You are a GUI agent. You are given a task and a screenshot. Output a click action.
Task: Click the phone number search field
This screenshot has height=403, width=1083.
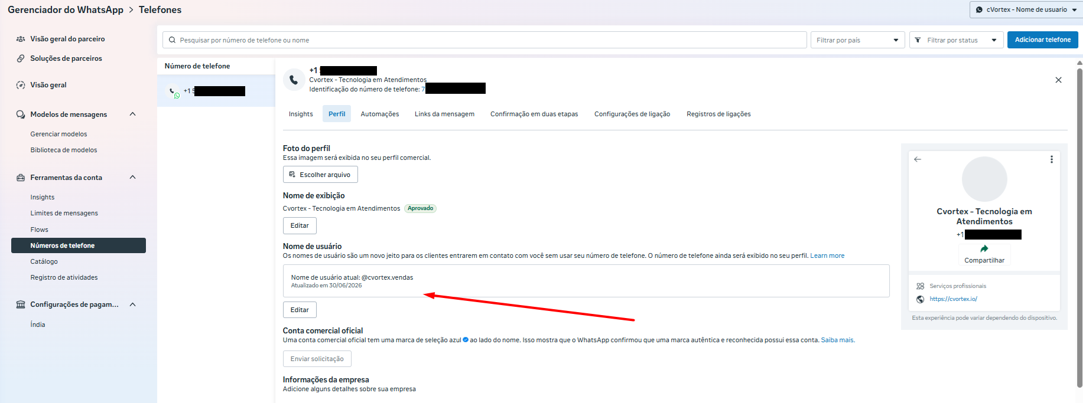coord(484,40)
